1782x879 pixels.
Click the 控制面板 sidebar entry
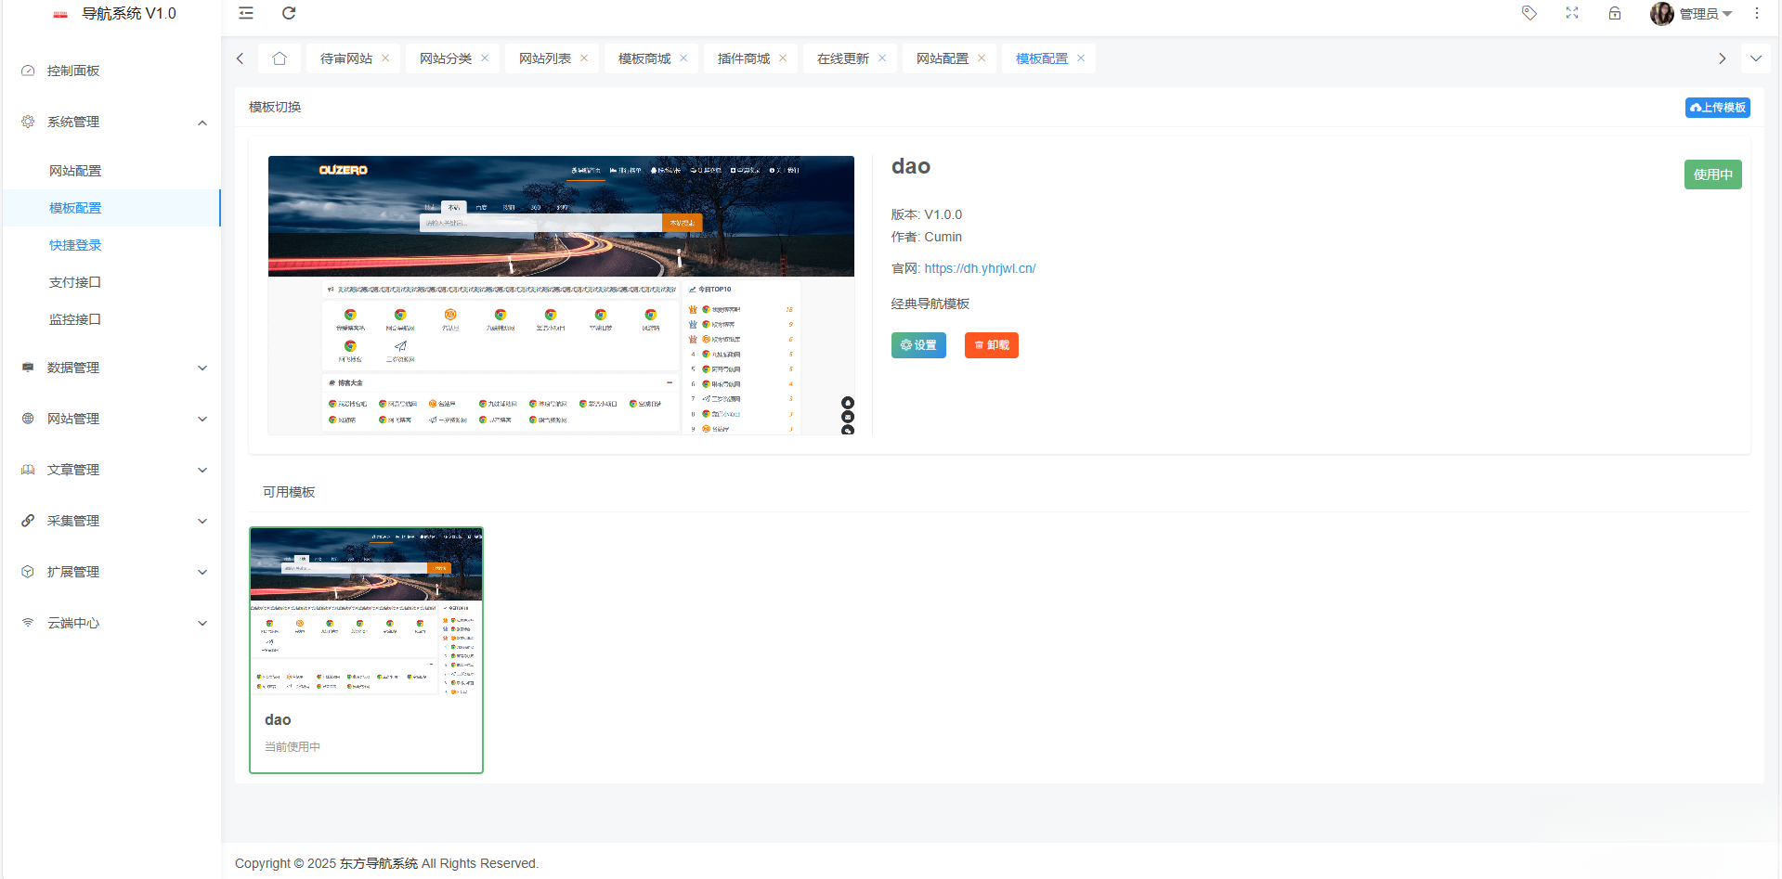(x=74, y=70)
